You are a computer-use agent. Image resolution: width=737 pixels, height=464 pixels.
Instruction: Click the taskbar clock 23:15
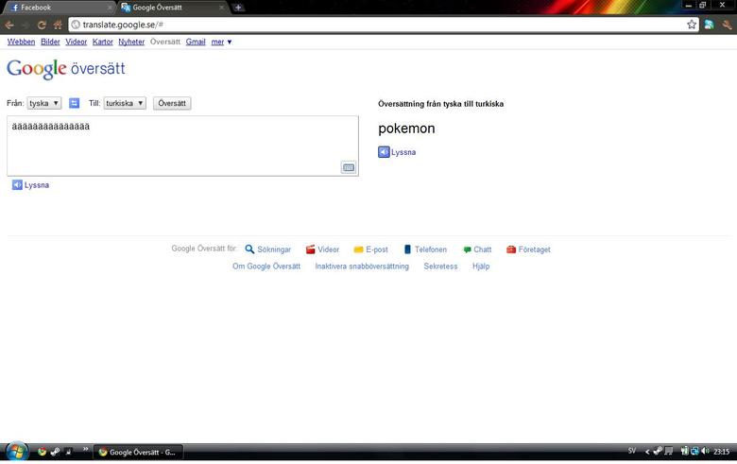[x=722, y=452]
